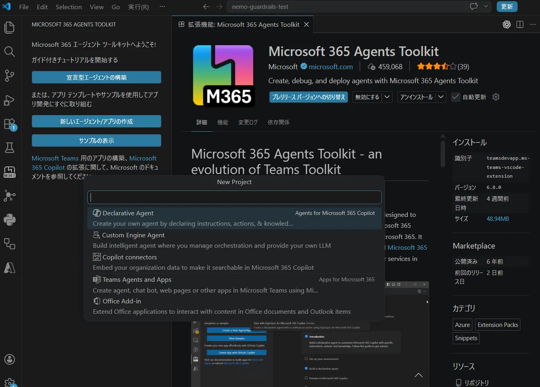Click the scroll-to-top chevron arrow
540x387 pixels.
click(419, 375)
